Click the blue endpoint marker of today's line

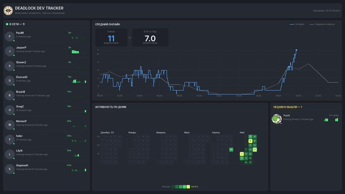296,50
